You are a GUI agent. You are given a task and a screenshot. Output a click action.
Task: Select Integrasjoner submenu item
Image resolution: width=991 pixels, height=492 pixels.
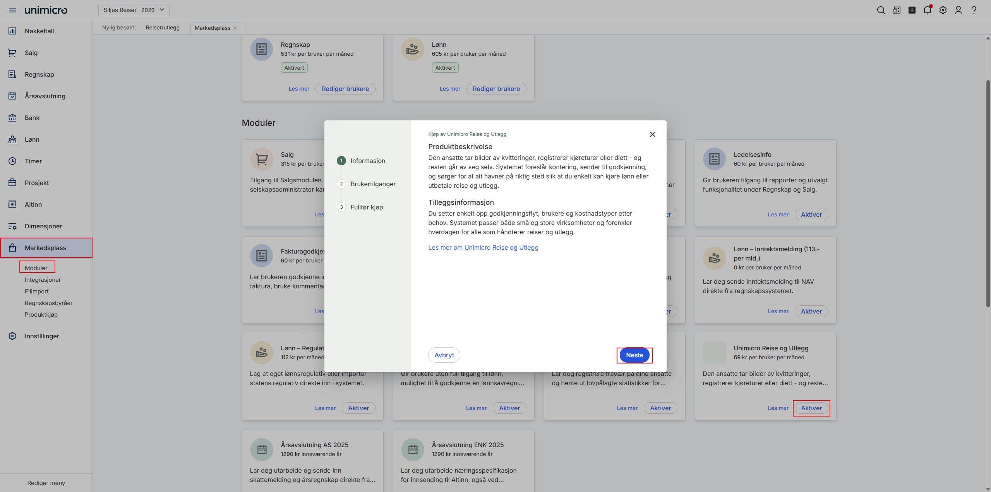[43, 279]
